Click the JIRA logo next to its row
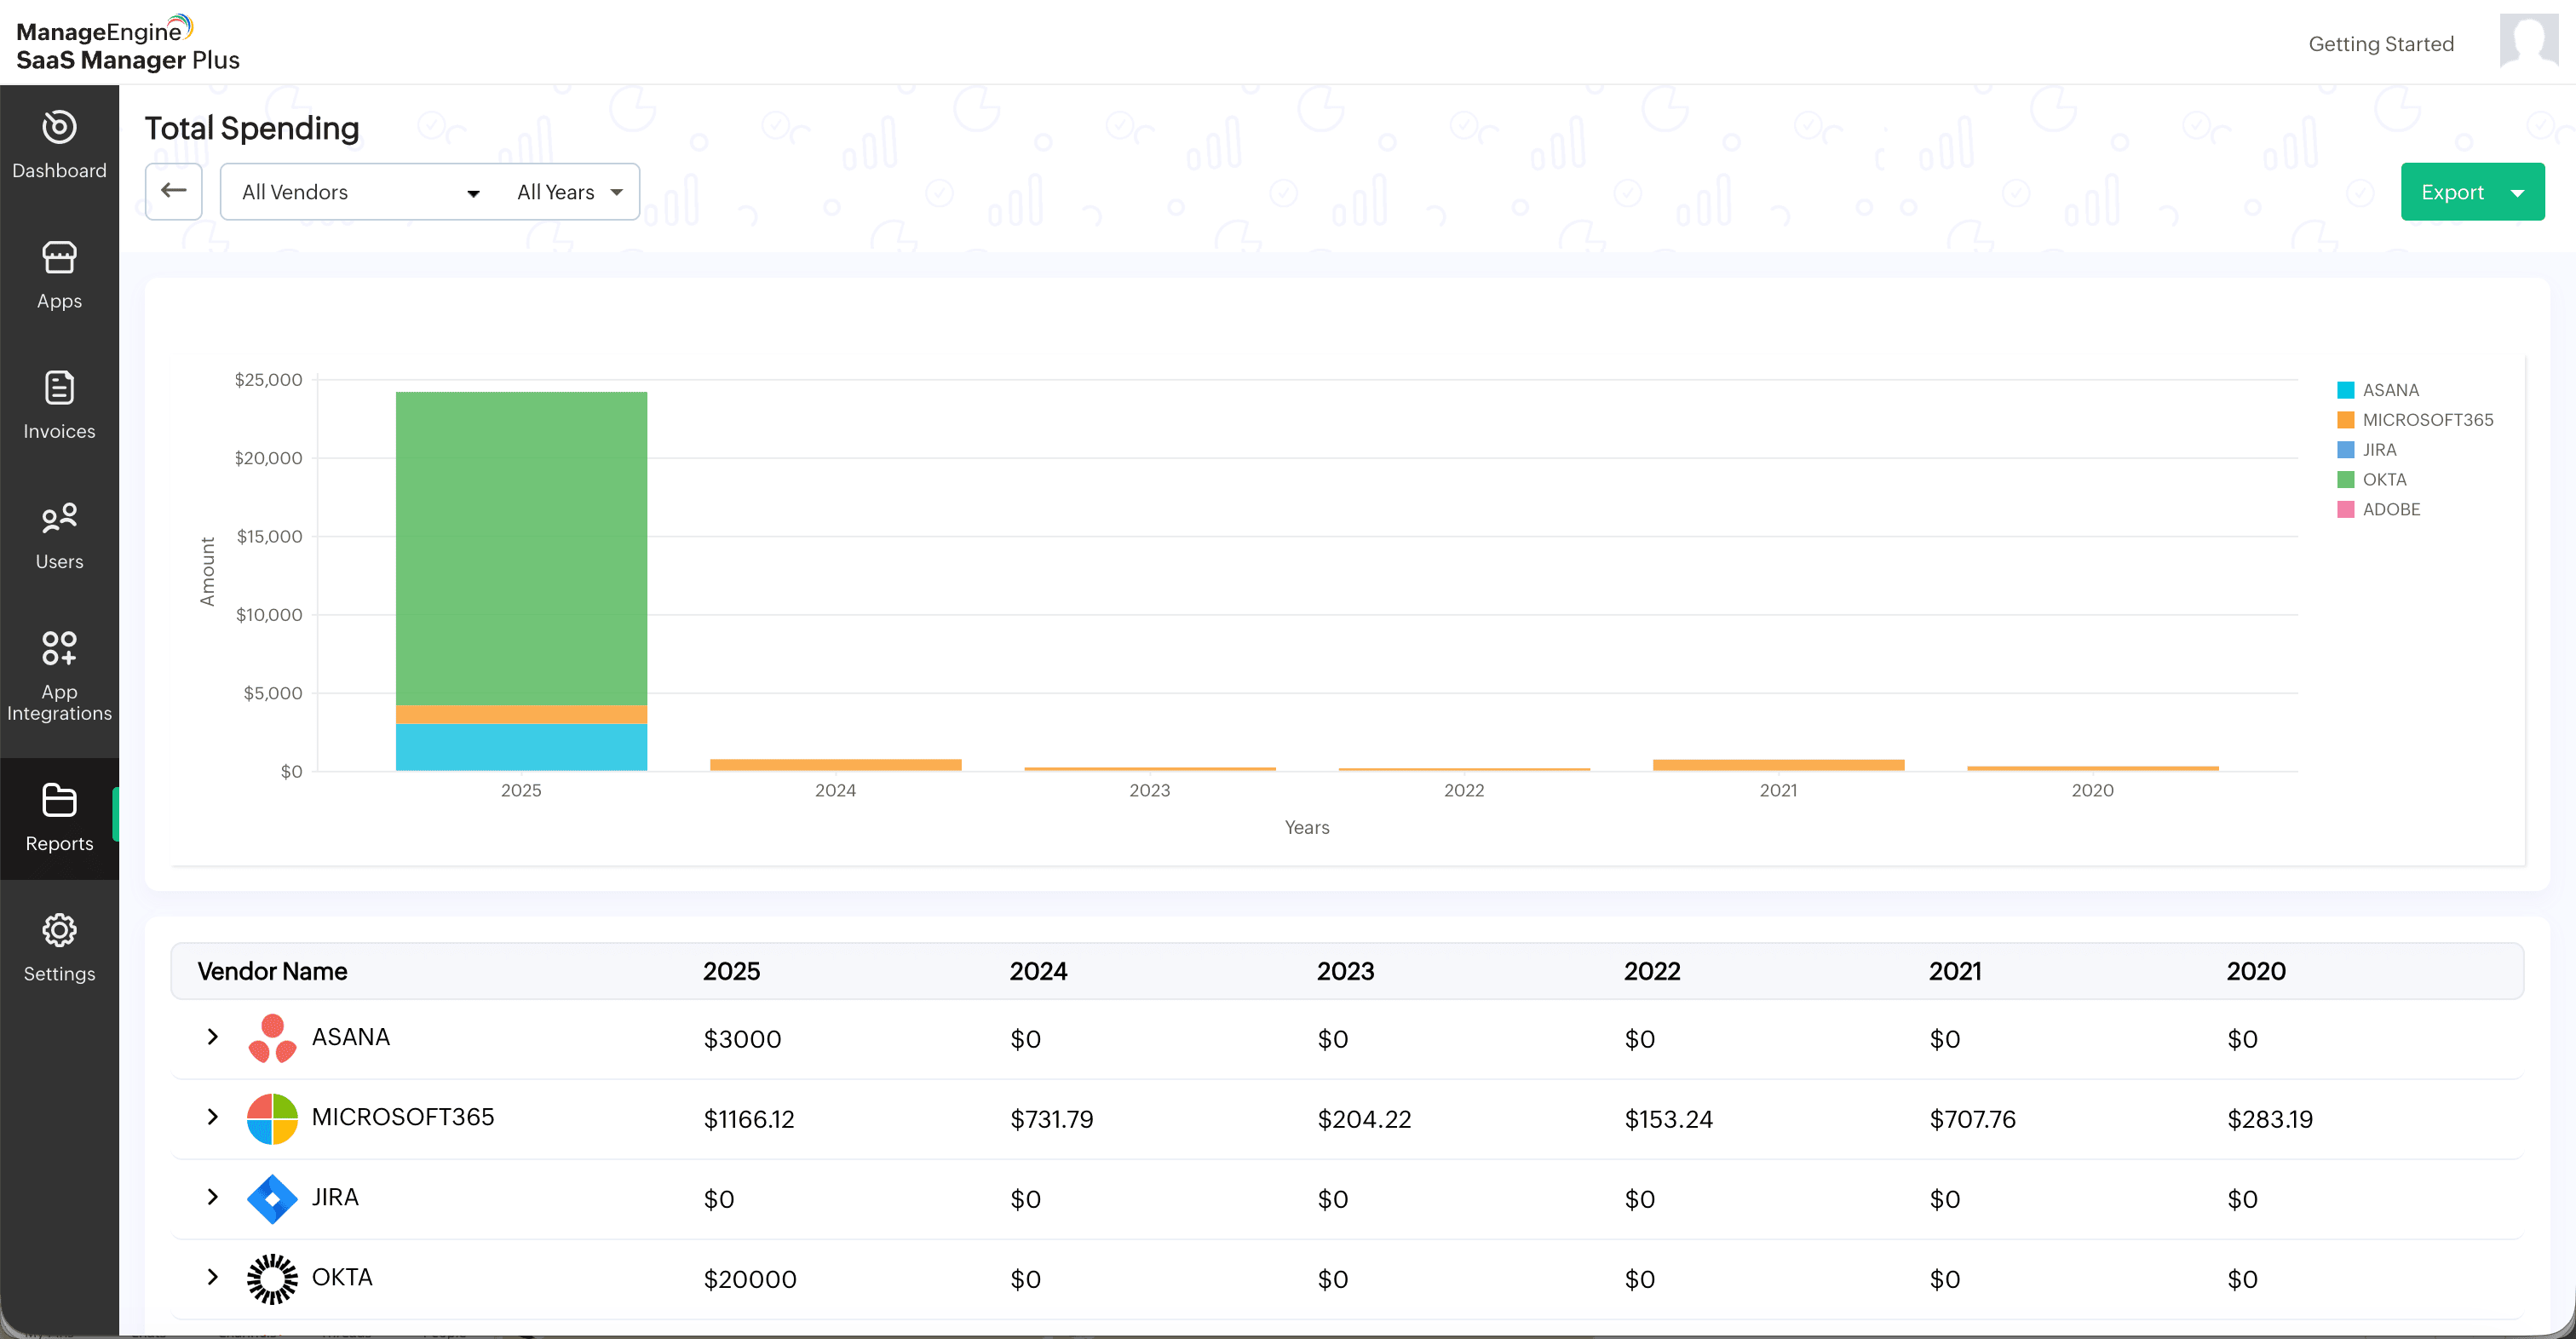This screenshot has height=1339, width=2576. click(271, 1198)
